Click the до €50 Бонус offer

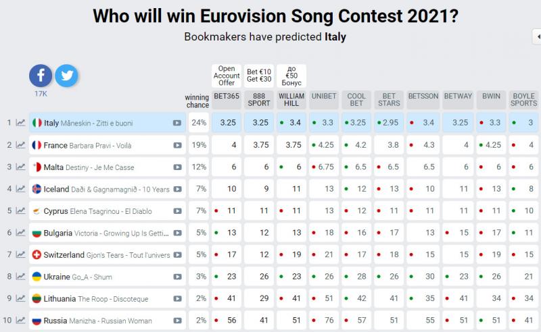click(291, 76)
